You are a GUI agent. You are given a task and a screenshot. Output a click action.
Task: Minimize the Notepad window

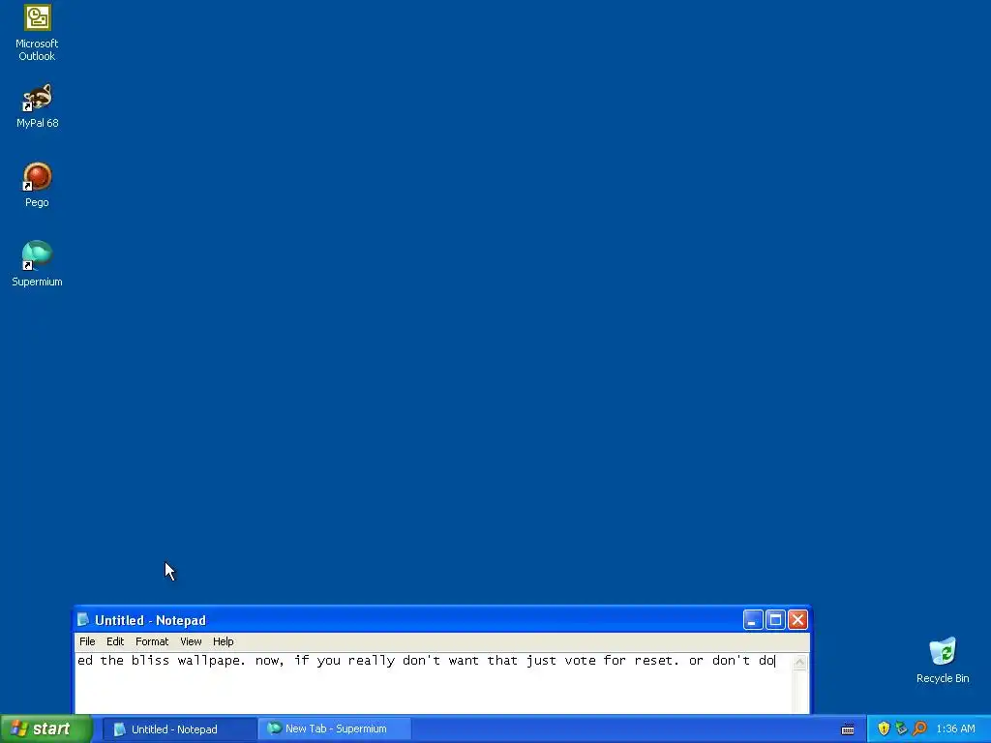point(753,620)
